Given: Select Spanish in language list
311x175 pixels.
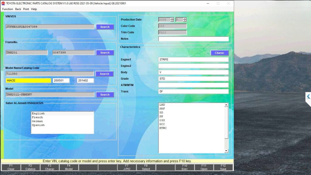Looking at the screenshot, I should click(63, 125).
